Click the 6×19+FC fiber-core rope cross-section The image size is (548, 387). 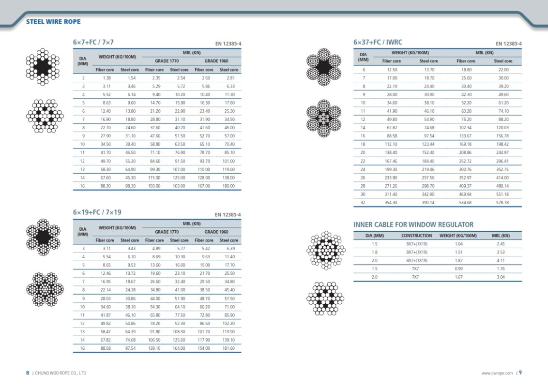click(x=43, y=237)
